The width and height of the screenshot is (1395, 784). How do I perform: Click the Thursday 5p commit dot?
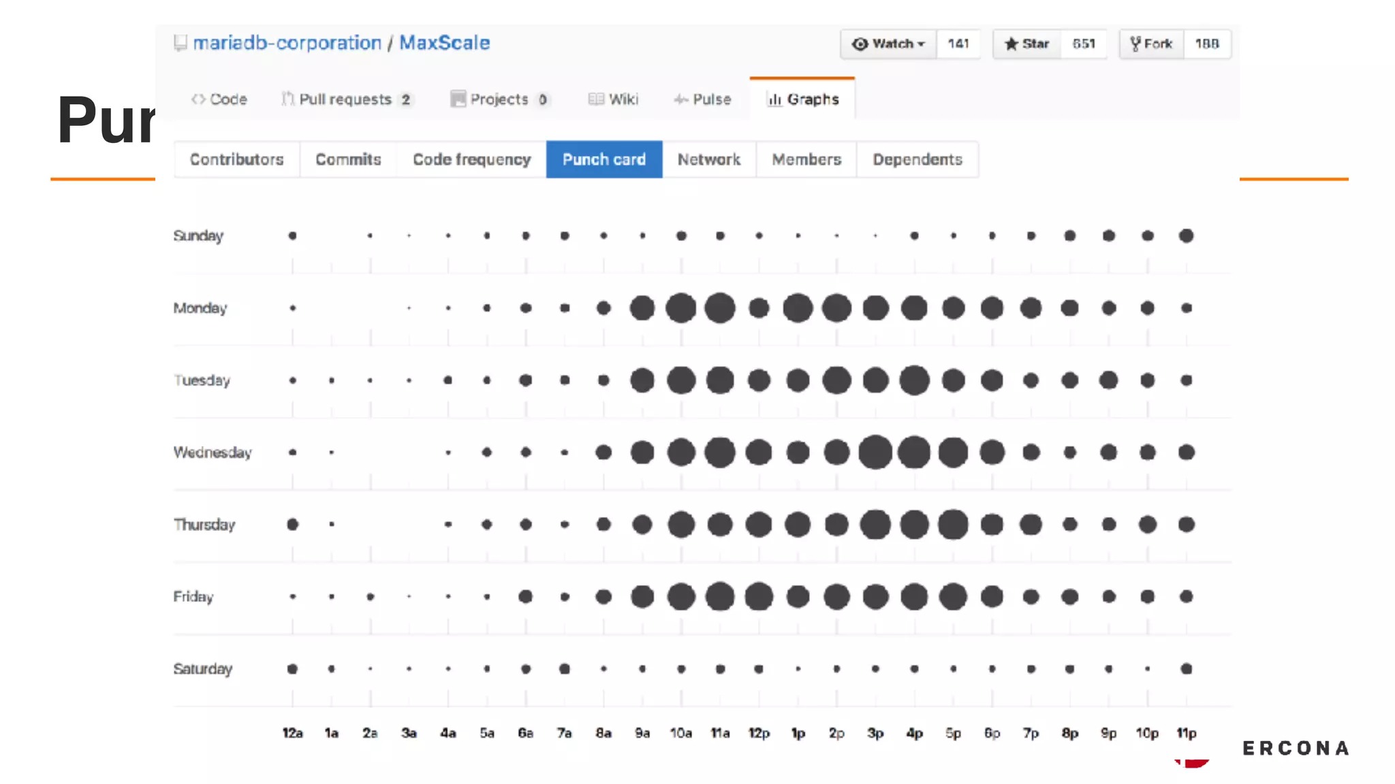953,525
